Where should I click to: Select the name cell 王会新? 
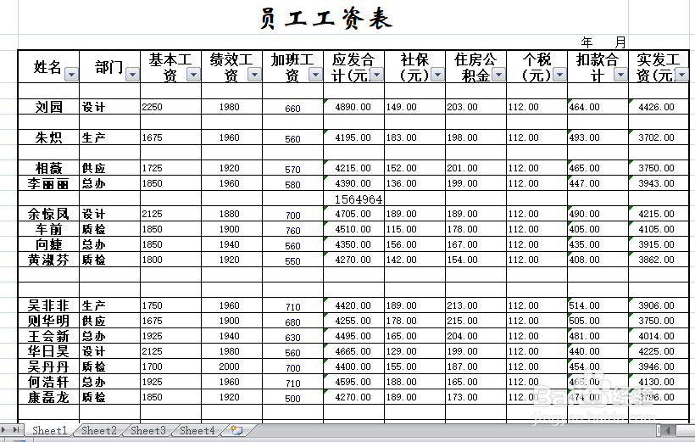(49, 336)
